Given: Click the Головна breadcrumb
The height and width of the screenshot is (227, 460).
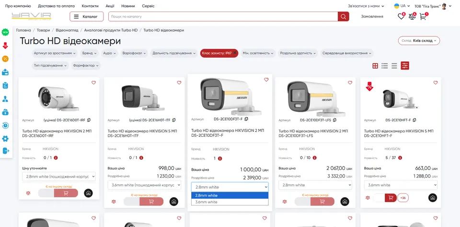Looking at the screenshot, I should [23, 30].
